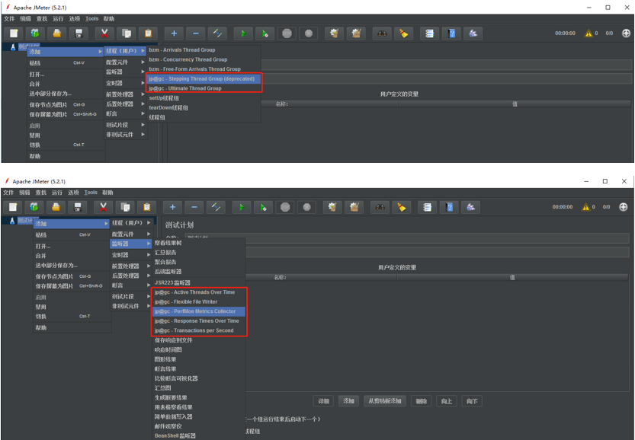Screen dimensions: 635x440
Task: Select BeanShell 监听器 entry
Action: point(199,436)
